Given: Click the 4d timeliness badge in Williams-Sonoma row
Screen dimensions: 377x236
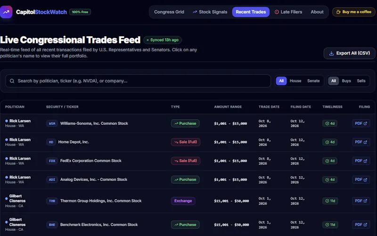Looking at the screenshot, I should pyautogui.click(x=329, y=123).
